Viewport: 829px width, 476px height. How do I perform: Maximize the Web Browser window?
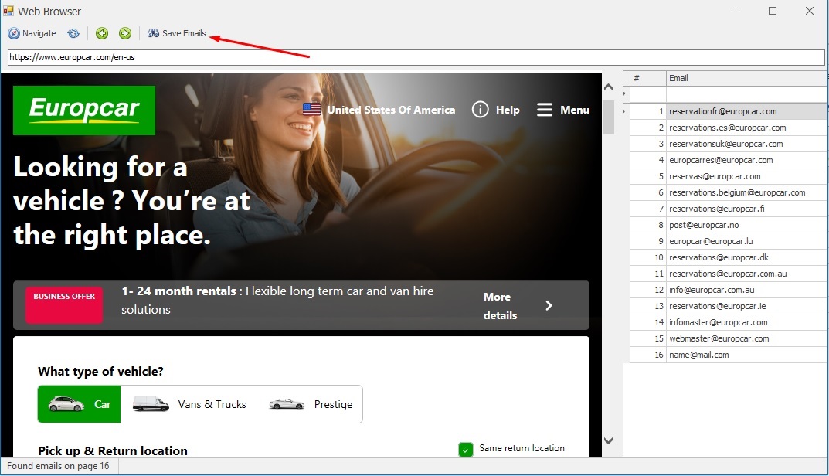coord(773,11)
